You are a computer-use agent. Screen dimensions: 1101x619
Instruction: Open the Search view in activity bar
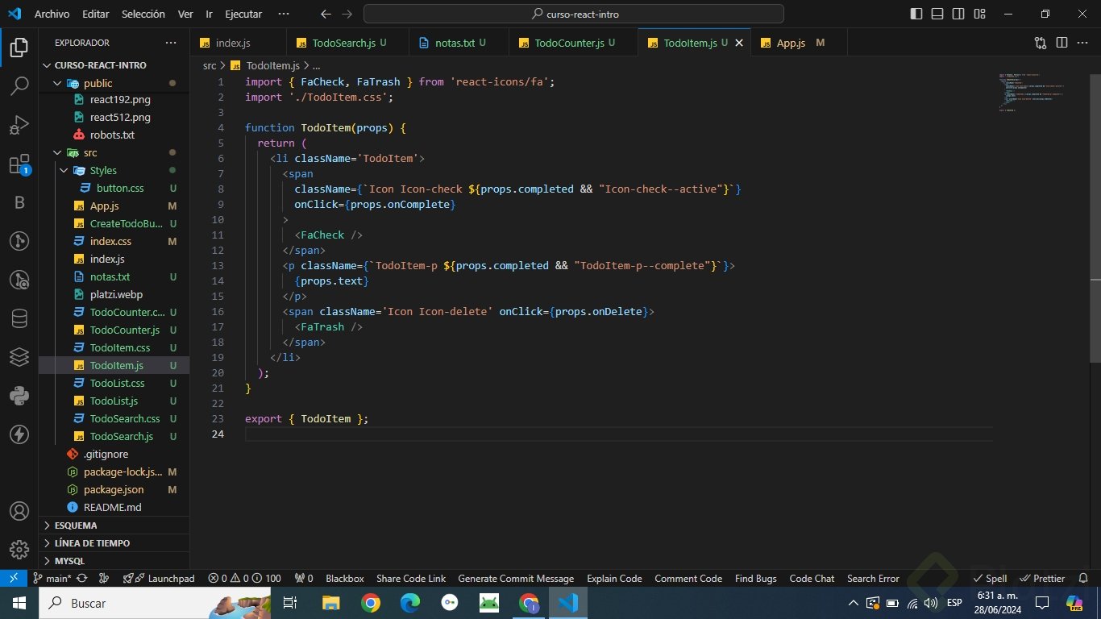[x=19, y=86]
